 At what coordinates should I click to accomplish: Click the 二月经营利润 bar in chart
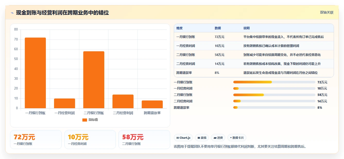point(123,101)
